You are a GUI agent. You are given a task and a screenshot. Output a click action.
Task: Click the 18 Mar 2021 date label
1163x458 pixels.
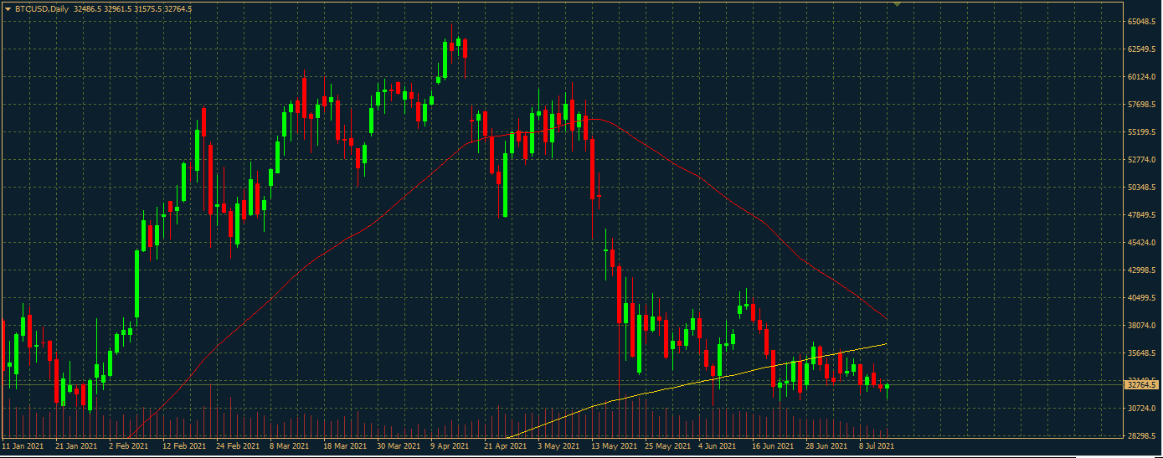[346, 447]
